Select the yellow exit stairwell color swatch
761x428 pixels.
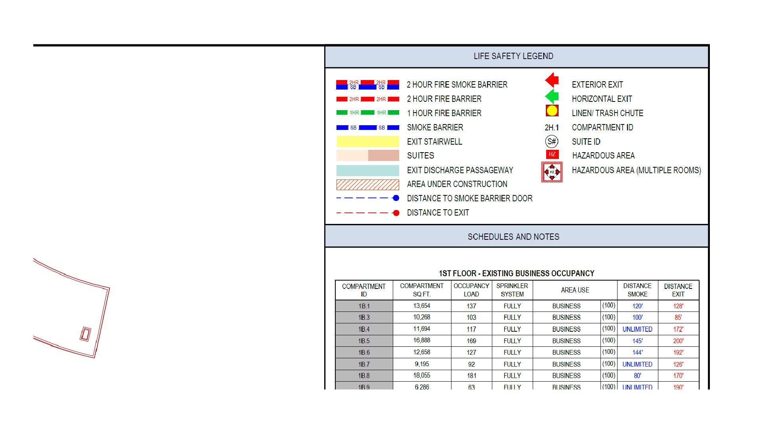click(x=367, y=141)
